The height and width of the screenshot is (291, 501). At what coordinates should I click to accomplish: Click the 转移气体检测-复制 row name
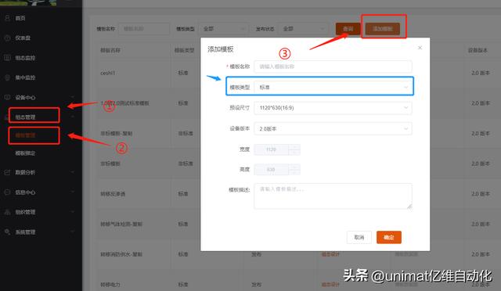point(121,225)
